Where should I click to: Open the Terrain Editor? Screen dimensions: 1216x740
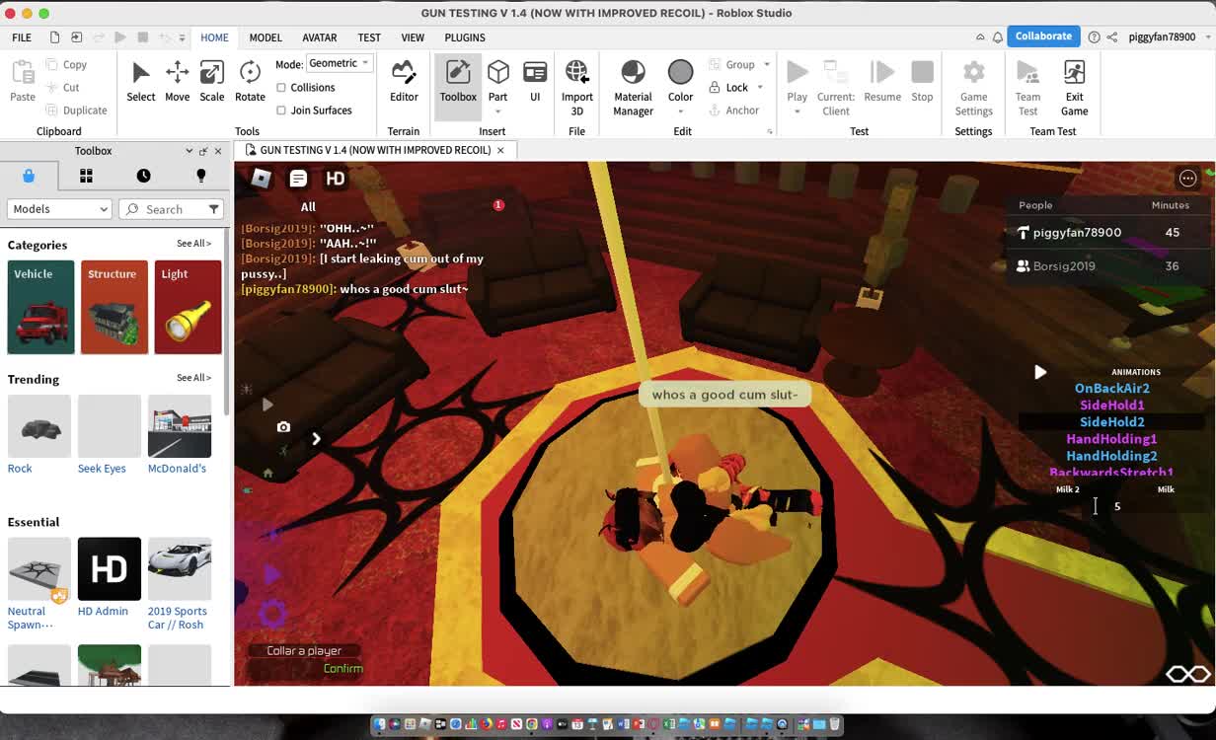[x=404, y=81]
